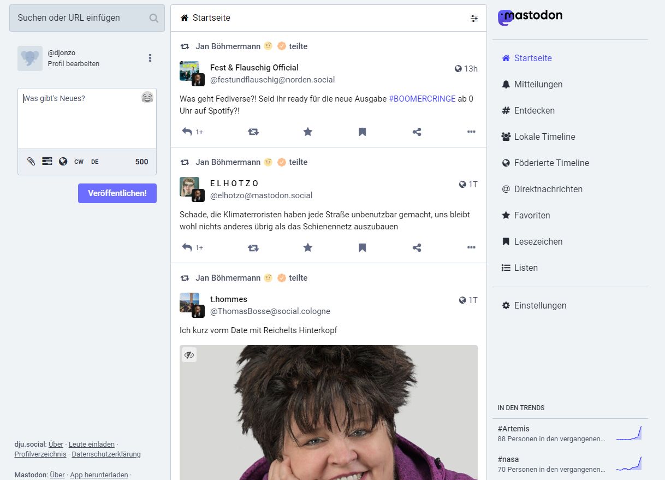Favourite the ELHOTZO post

(x=308, y=247)
